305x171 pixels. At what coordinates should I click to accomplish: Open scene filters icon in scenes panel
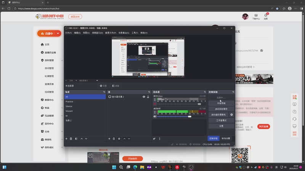76,139
